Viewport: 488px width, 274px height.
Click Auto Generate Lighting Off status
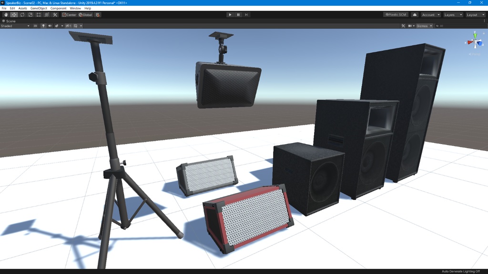pos(461,272)
